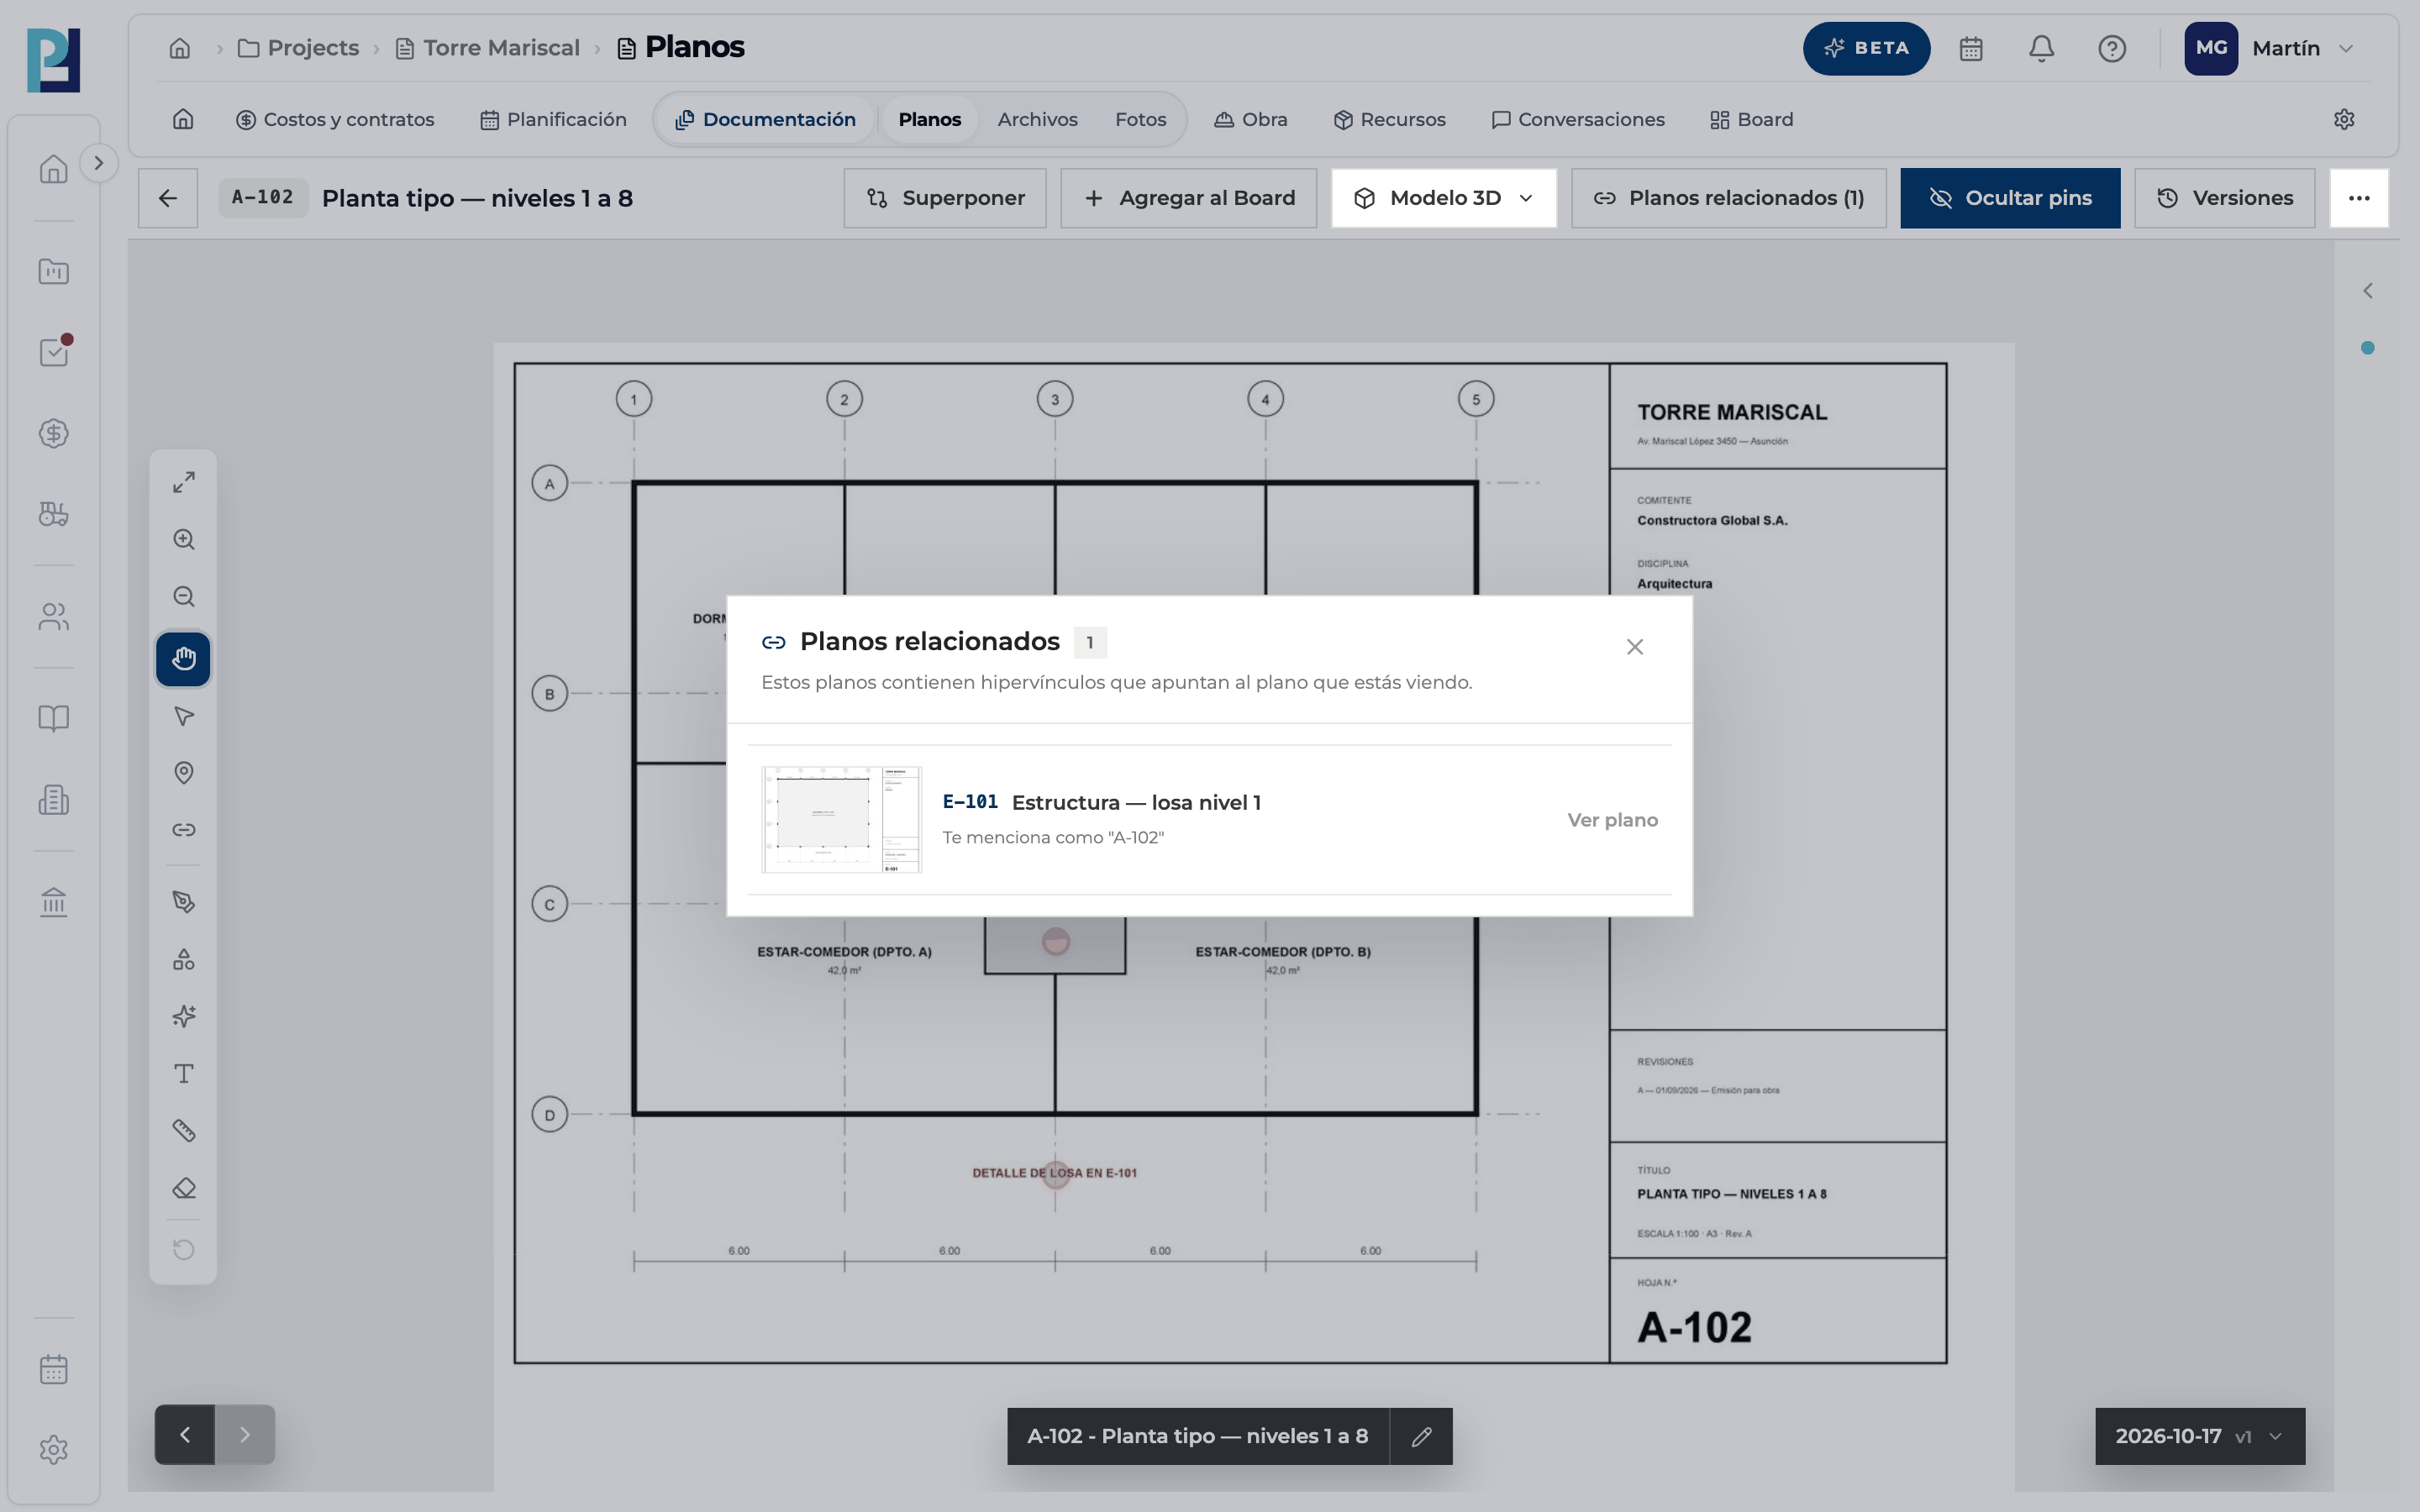Viewport: 2420px width, 1512px height.
Task: Open the Conversaciones section
Action: pos(1578,120)
